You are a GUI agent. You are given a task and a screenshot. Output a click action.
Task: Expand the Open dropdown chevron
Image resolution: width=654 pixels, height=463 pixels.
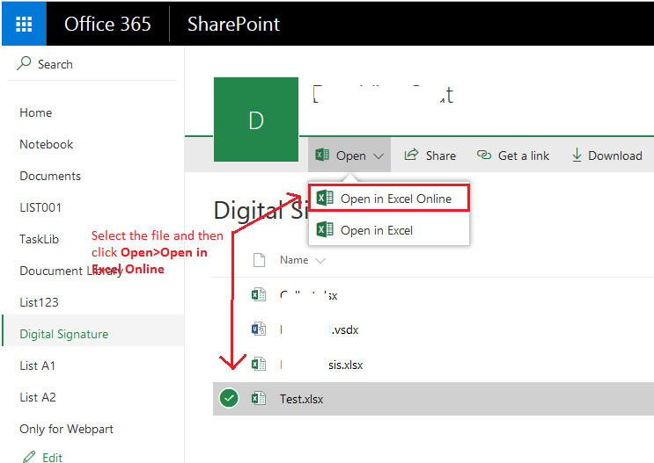coord(378,156)
